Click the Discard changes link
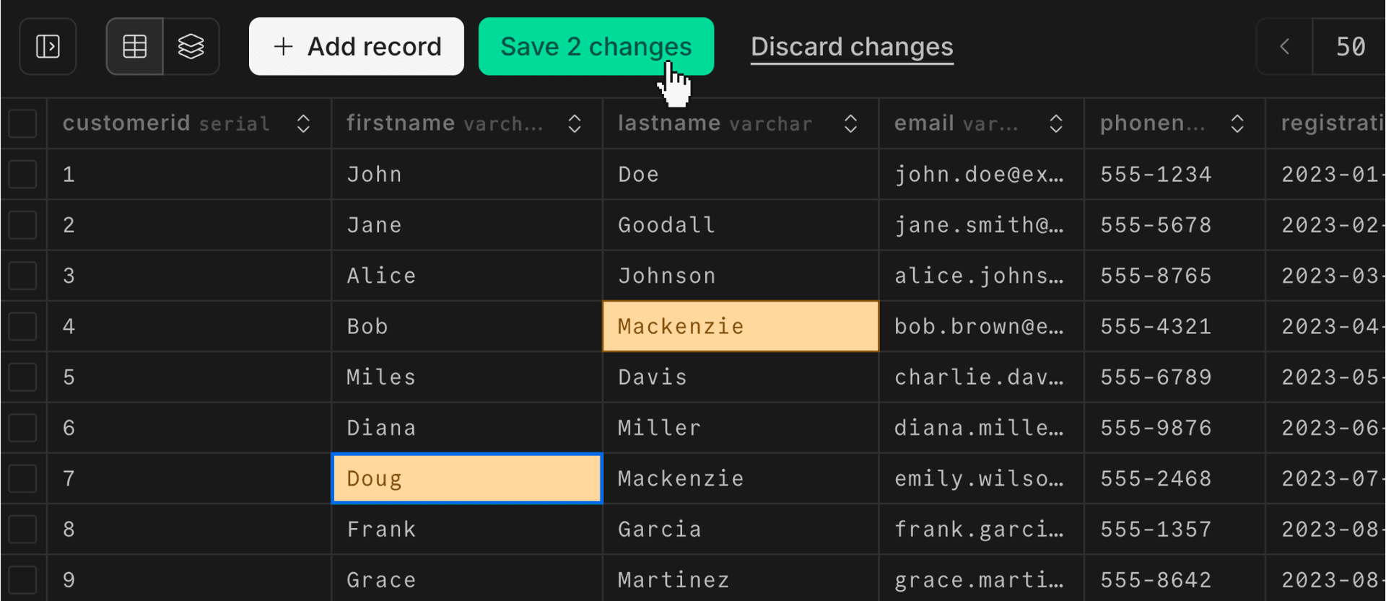The width and height of the screenshot is (1386, 601). click(852, 46)
